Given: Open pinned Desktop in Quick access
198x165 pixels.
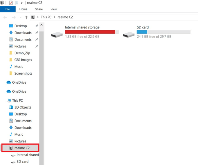Looking at the screenshot, I should coord(21,26).
